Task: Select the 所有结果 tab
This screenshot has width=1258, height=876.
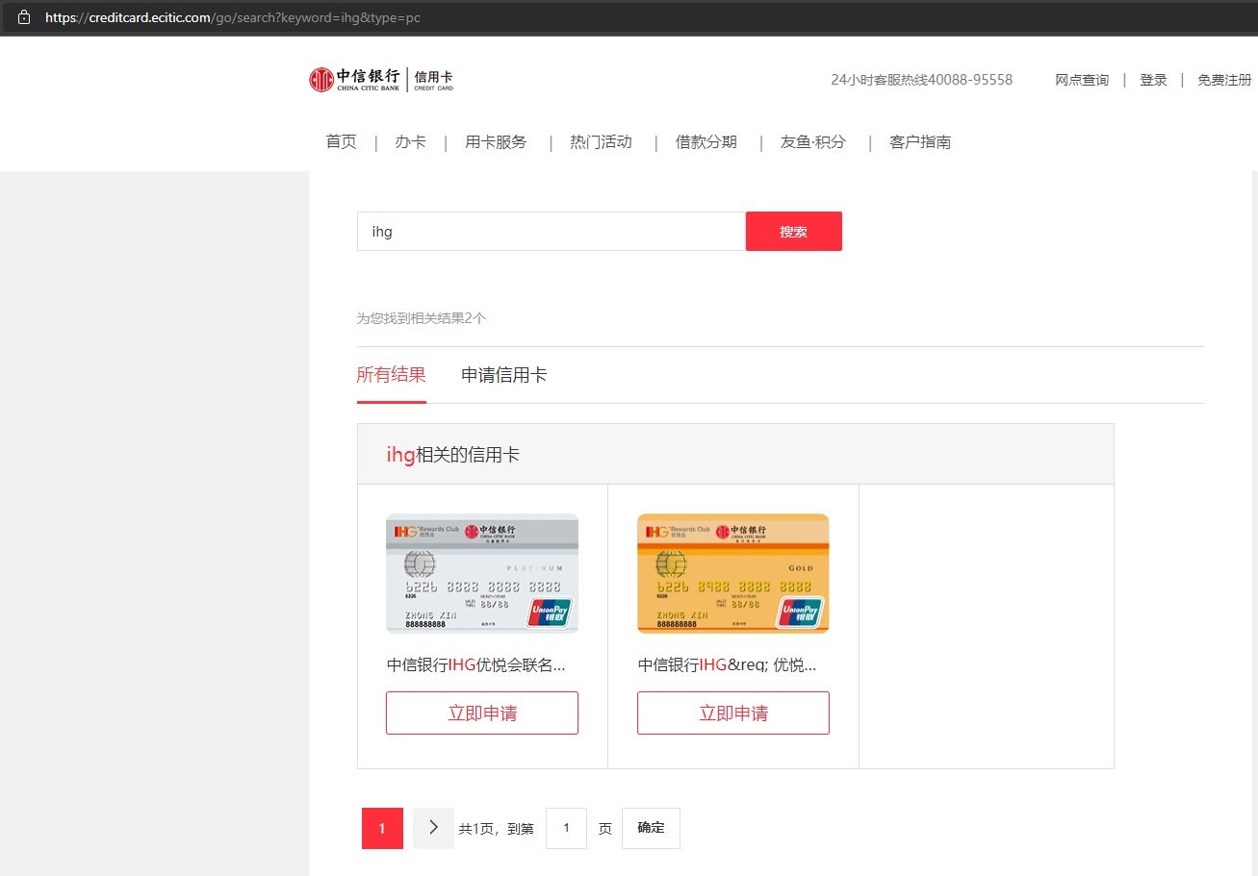Action: (391, 375)
